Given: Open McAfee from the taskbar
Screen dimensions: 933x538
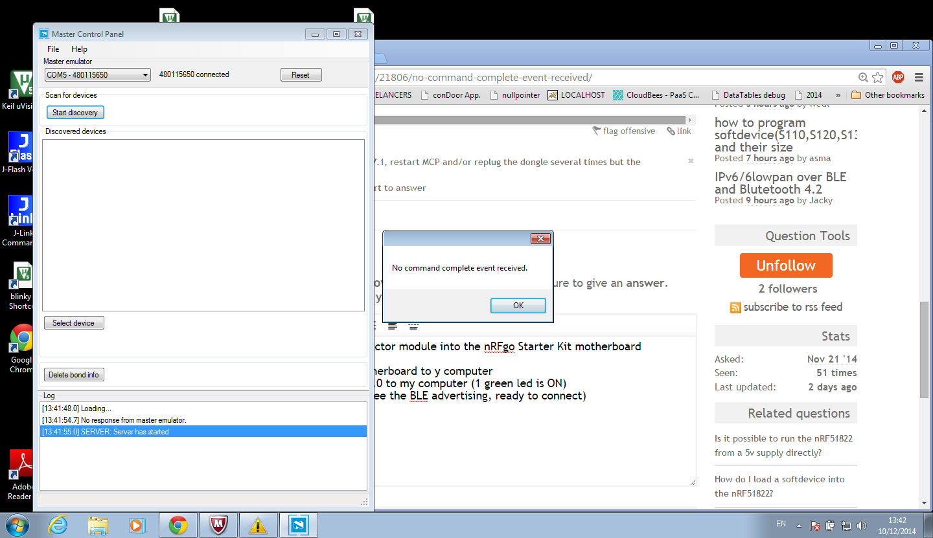Looking at the screenshot, I should click(218, 525).
